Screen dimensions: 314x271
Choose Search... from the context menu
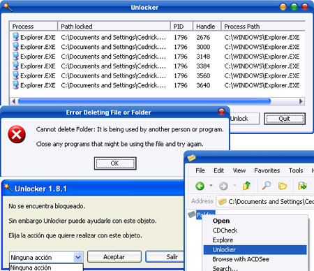tap(255, 268)
